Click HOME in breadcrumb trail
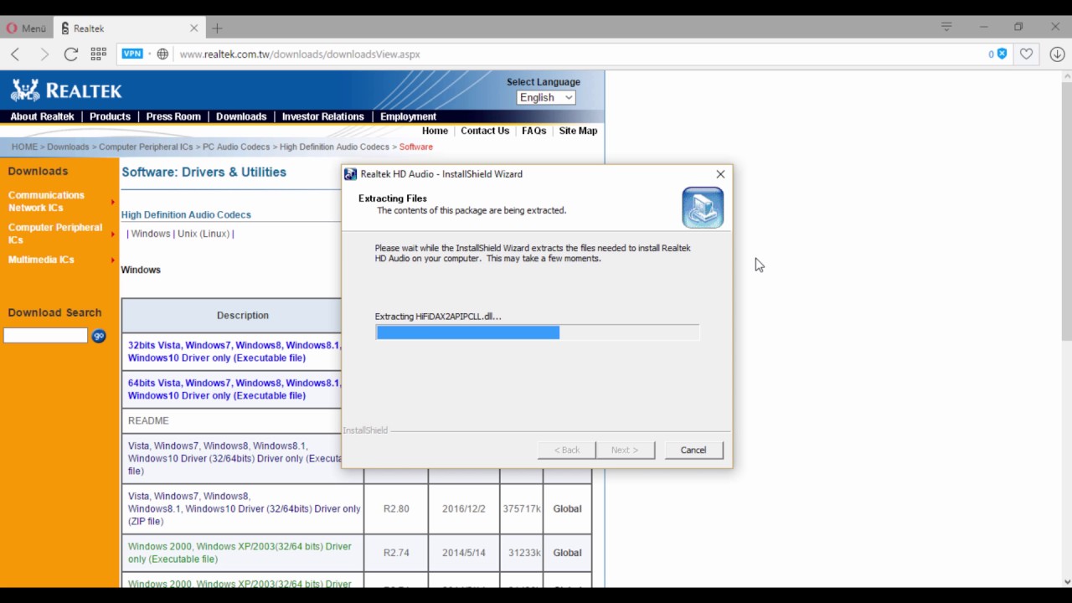Screen dimensions: 1072x603 point(24,147)
